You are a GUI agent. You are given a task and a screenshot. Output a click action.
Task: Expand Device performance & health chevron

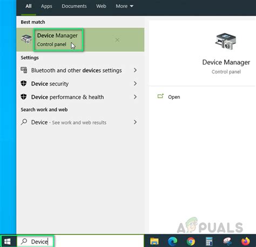pos(135,97)
